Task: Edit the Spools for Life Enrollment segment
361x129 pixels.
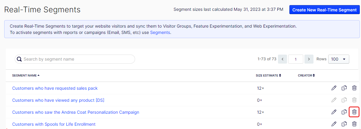Action: (334, 124)
